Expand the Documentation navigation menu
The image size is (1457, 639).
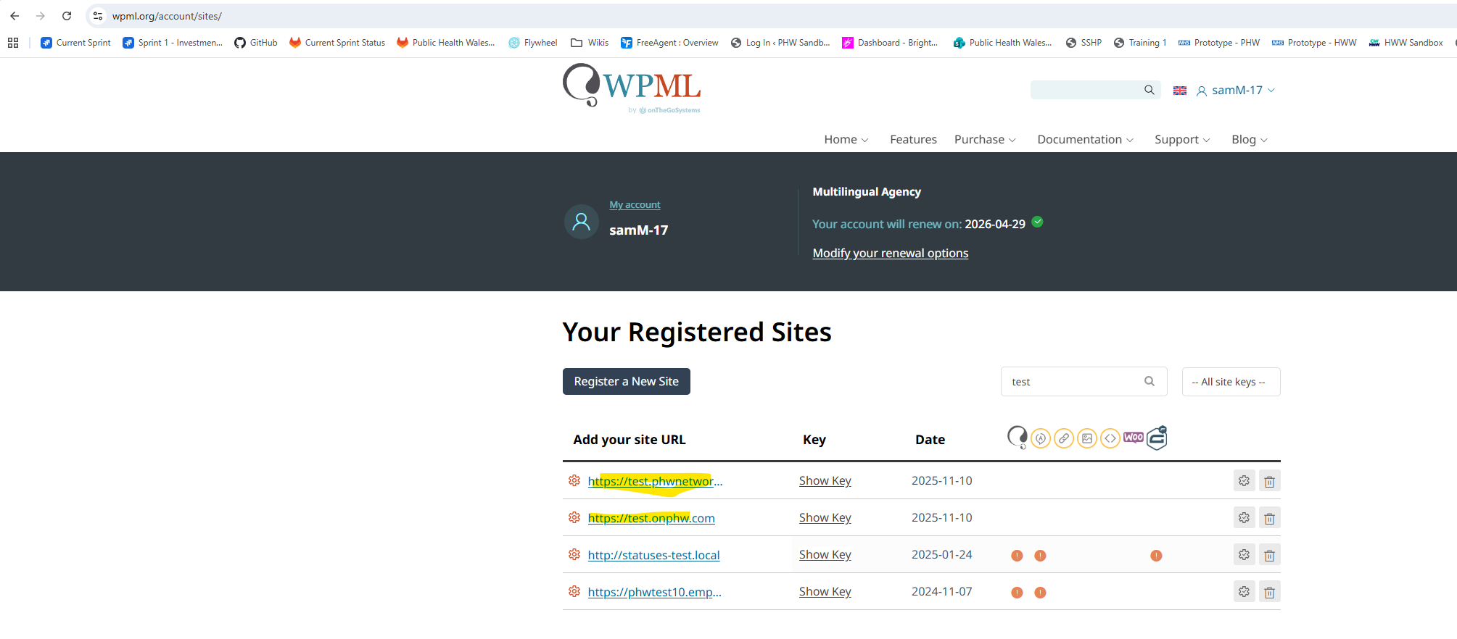coord(1085,140)
